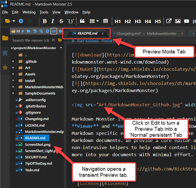The image size is (196, 188).
Task: Apply the H3 heading
Action: pyautogui.click(x=138, y=21)
